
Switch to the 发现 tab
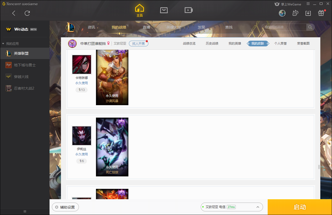tap(201, 27)
